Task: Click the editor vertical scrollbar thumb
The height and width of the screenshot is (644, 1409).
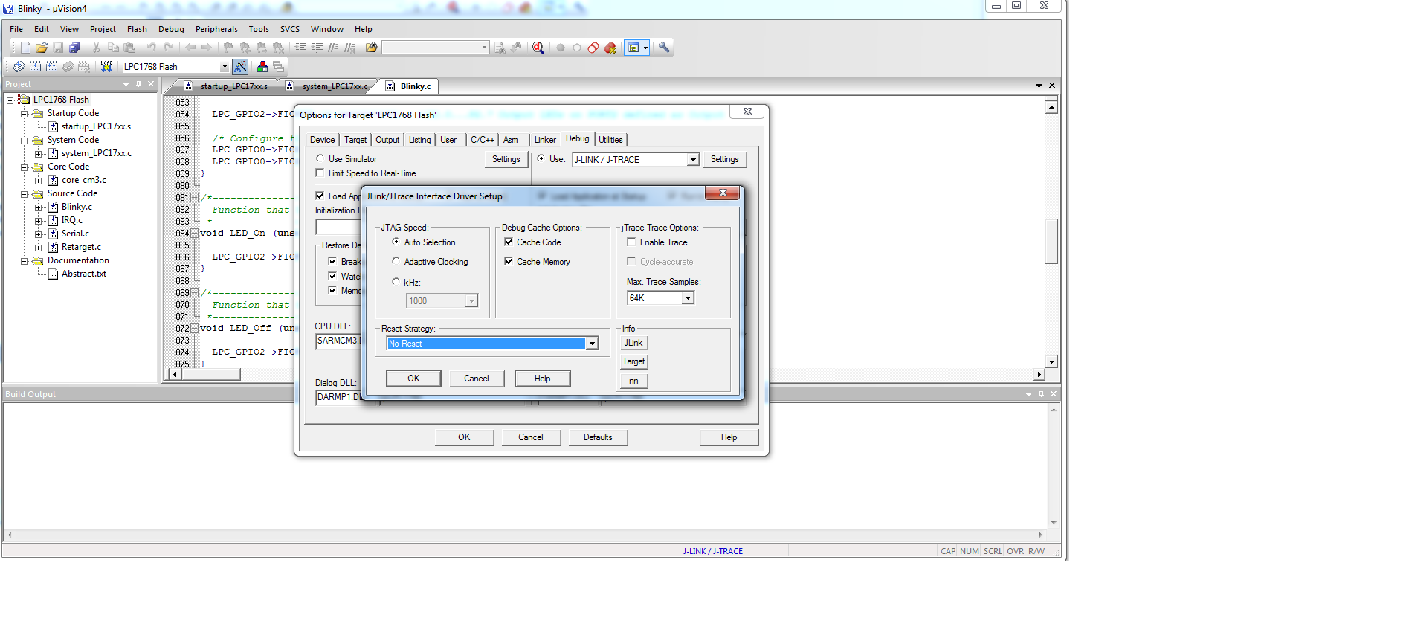Action: click(1051, 241)
